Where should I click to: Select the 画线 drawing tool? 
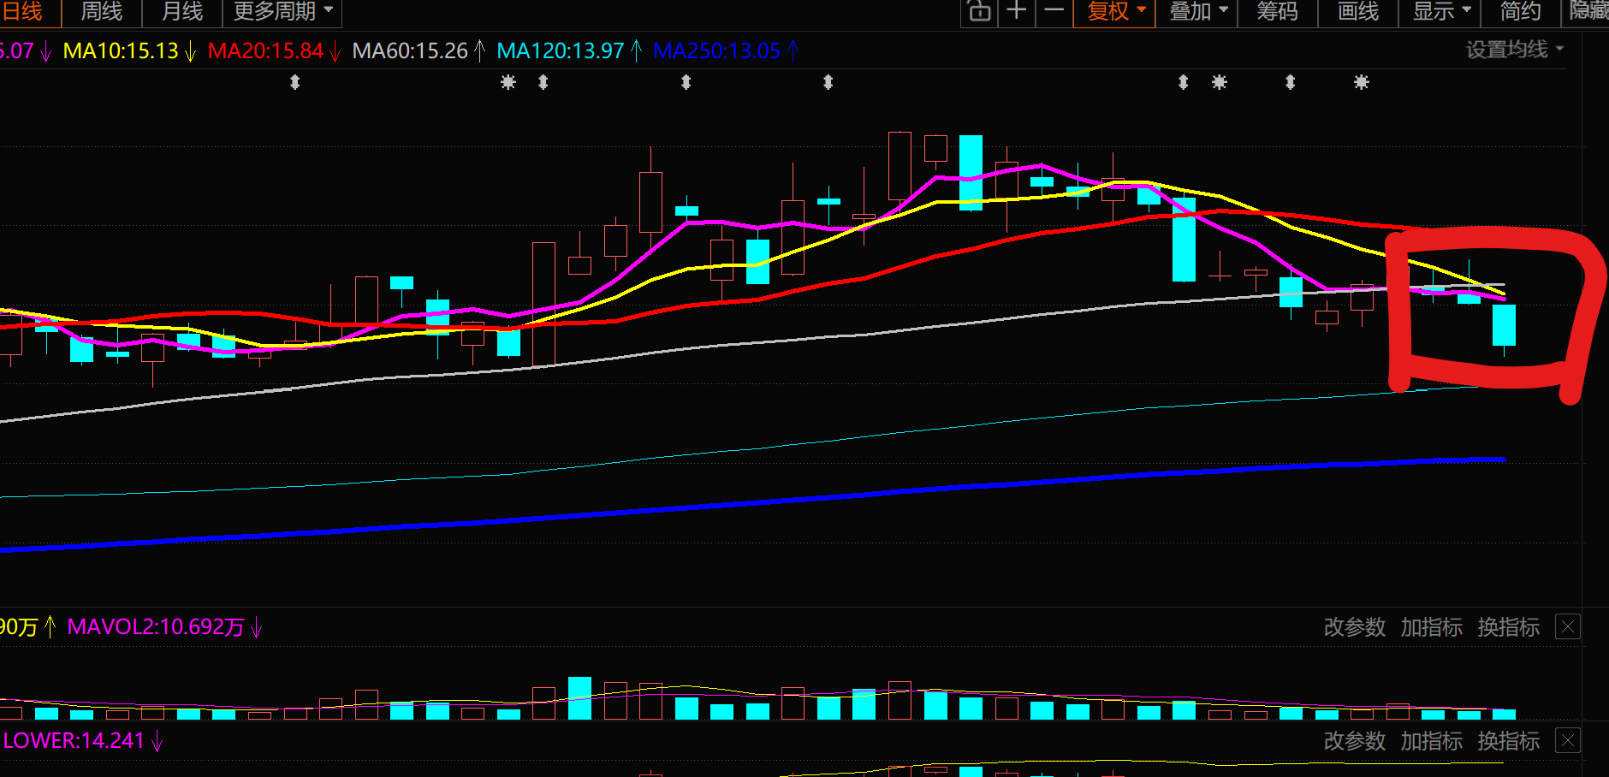tap(1358, 12)
